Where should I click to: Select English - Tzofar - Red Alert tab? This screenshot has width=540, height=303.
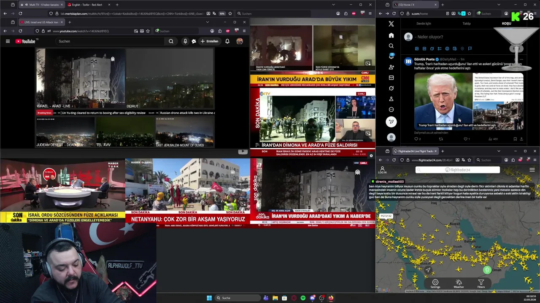(87, 5)
